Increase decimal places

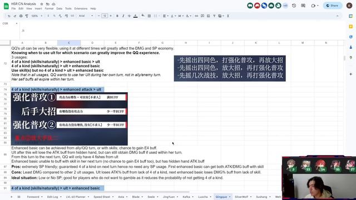66,16
